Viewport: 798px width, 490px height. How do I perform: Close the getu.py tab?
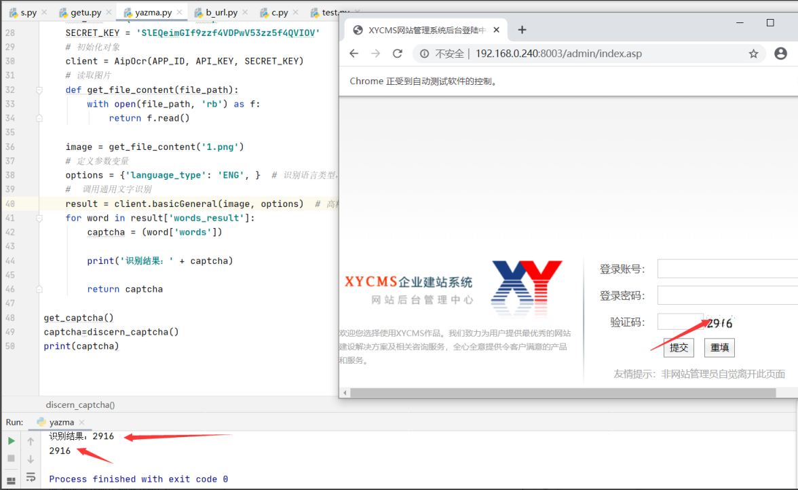(109, 12)
